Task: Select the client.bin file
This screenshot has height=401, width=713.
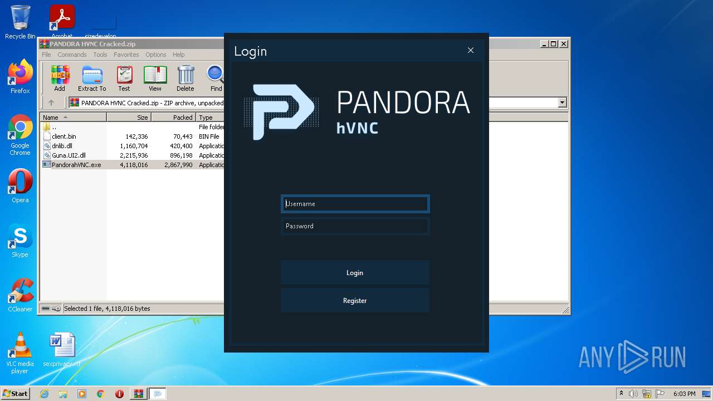Action: 132,136
